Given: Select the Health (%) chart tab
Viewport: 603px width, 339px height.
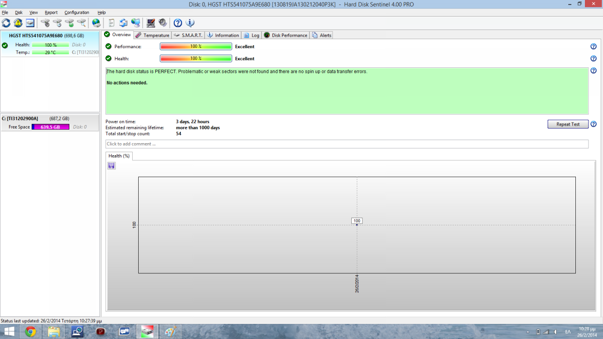Looking at the screenshot, I should pyautogui.click(x=119, y=156).
